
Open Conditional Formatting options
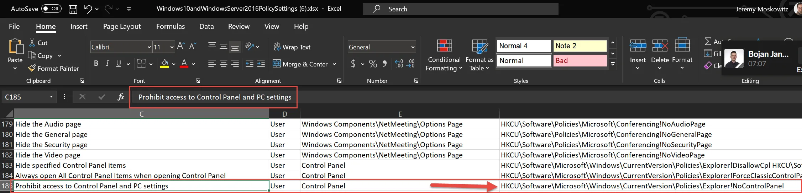tap(444, 56)
